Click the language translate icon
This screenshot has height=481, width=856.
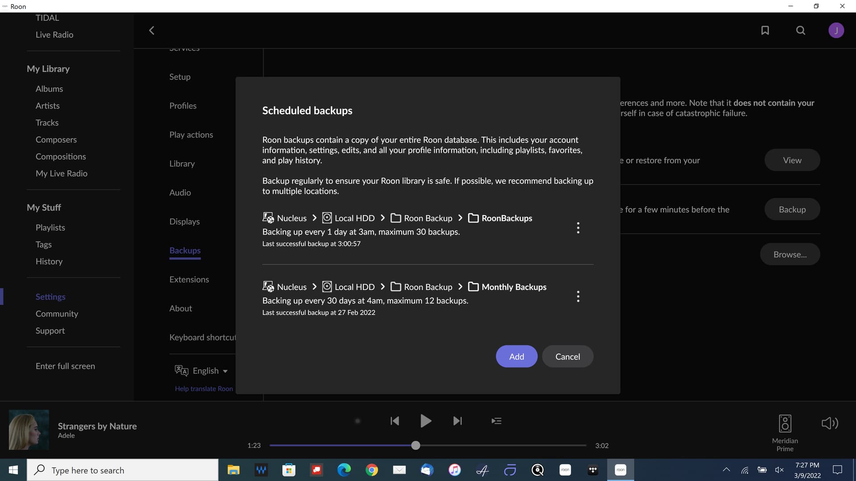pyautogui.click(x=181, y=371)
